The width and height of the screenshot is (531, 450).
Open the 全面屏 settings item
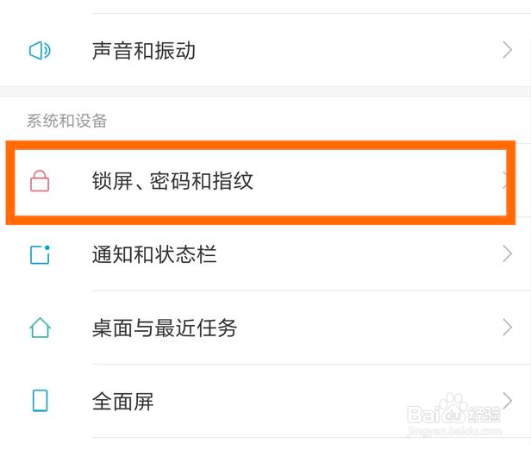pyautogui.click(x=123, y=401)
